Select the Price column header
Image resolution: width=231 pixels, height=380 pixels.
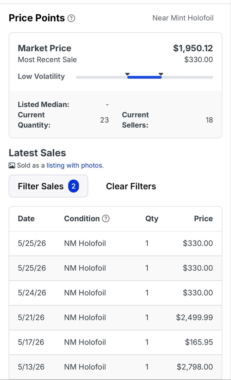204,218
